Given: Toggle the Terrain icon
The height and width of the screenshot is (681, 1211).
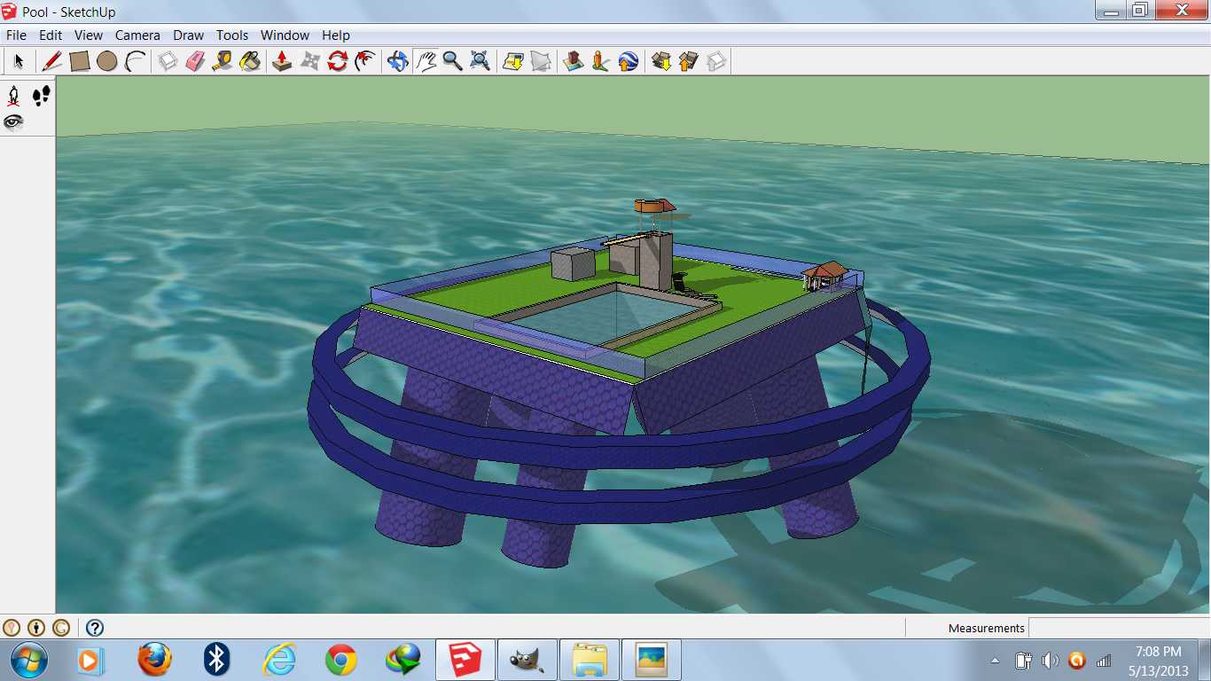Looking at the screenshot, I should coord(540,61).
